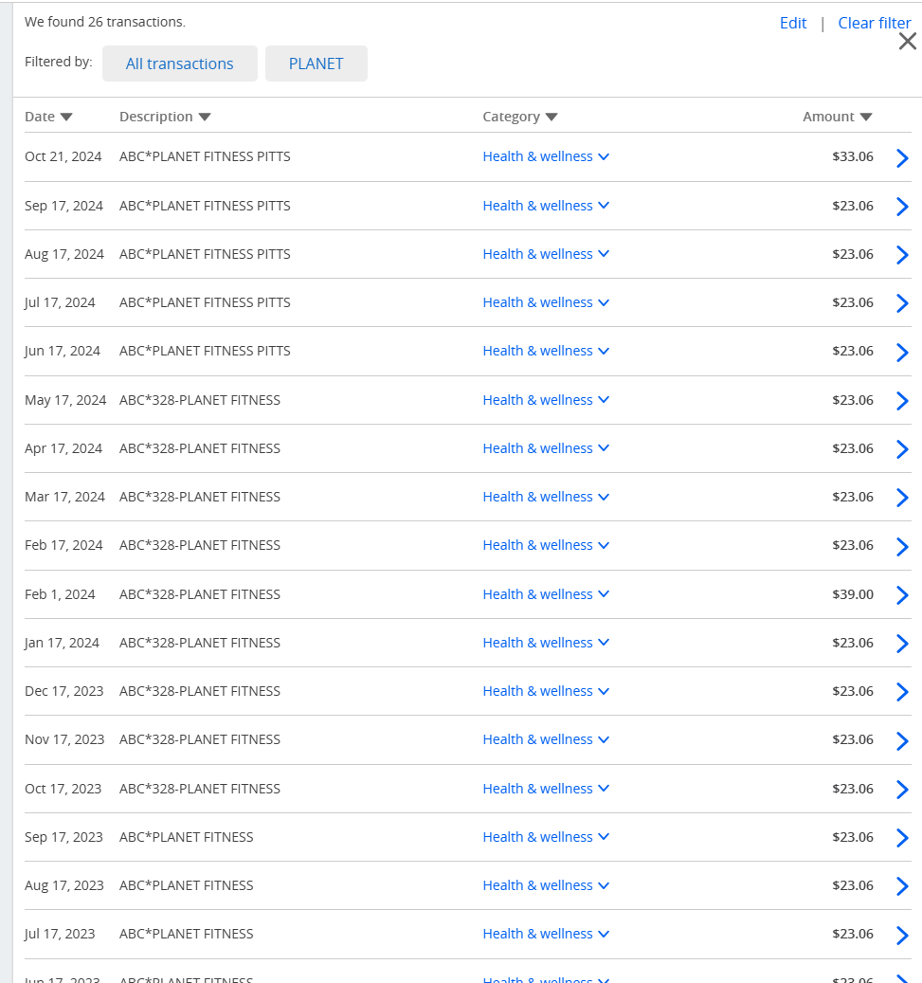Open details arrow for Aug 17, 2023 transaction

[x=902, y=886]
